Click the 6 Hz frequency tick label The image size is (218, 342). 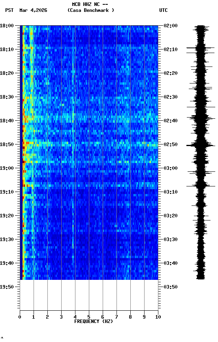103,317
